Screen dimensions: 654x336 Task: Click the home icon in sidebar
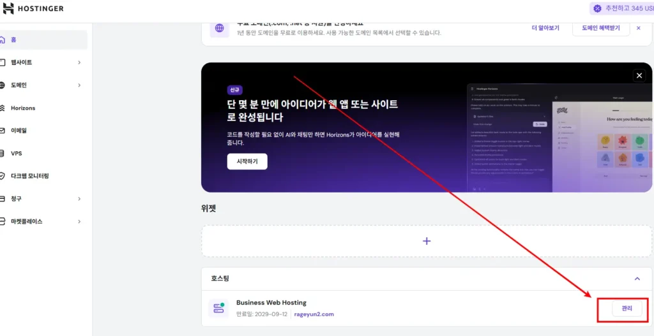(3, 40)
